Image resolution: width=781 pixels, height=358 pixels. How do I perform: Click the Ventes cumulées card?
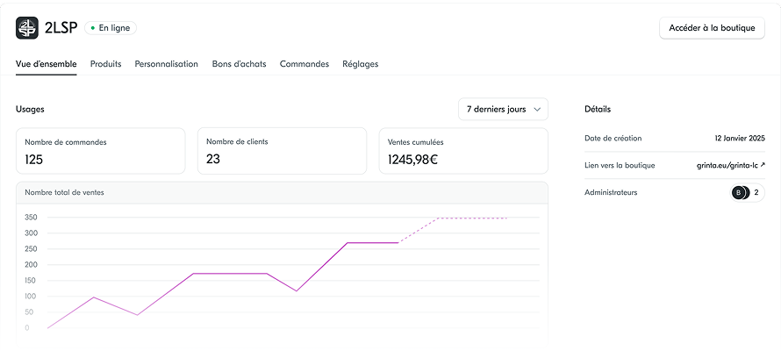click(463, 151)
